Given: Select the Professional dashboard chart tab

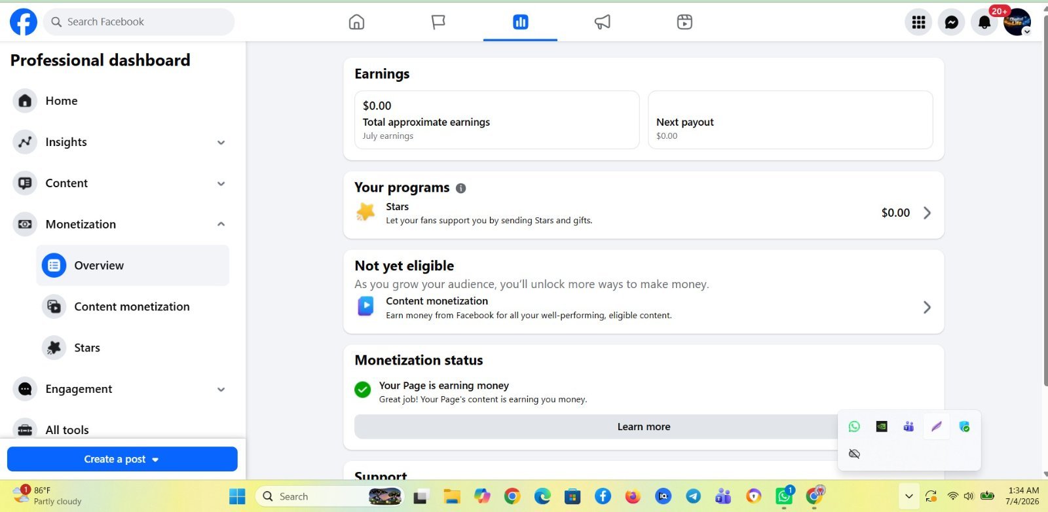Looking at the screenshot, I should point(520,22).
